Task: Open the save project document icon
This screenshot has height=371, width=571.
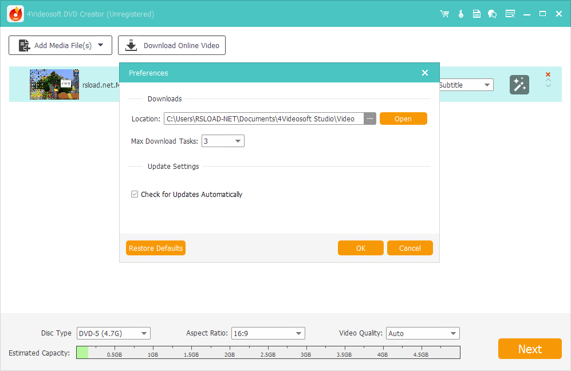Action: click(477, 14)
